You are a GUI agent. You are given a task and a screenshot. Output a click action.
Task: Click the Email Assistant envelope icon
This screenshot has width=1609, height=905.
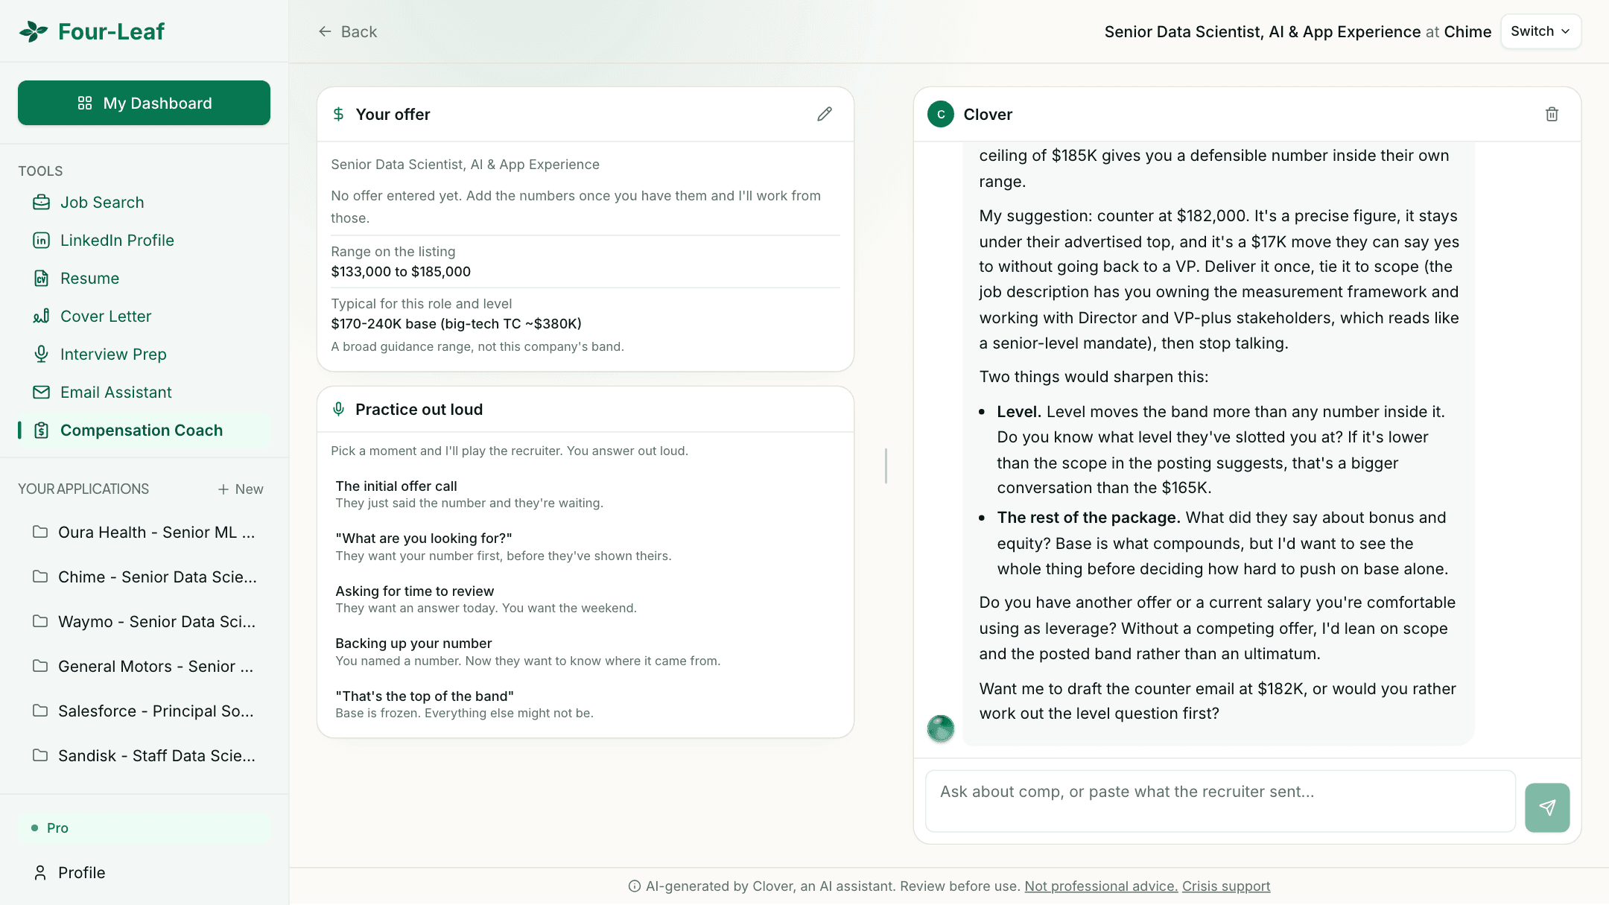pyautogui.click(x=42, y=393)
